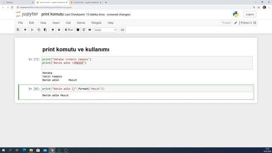Click the browser address bar URL
This screenshot has height=153, width=272.
(x=45, y=8)
